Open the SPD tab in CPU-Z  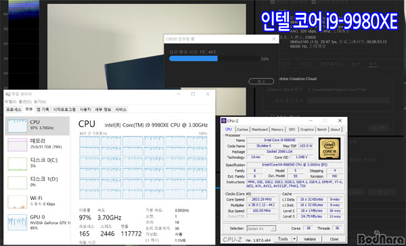pyautogui.click(x=292, y=130)
